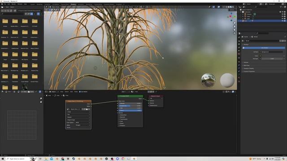Image resolution: width=287 pixels, height=161 pixels.
Task: Toggle perspective/orthographic grid icon in viewport
Action: pyautogui.click(x=235, y=33)
